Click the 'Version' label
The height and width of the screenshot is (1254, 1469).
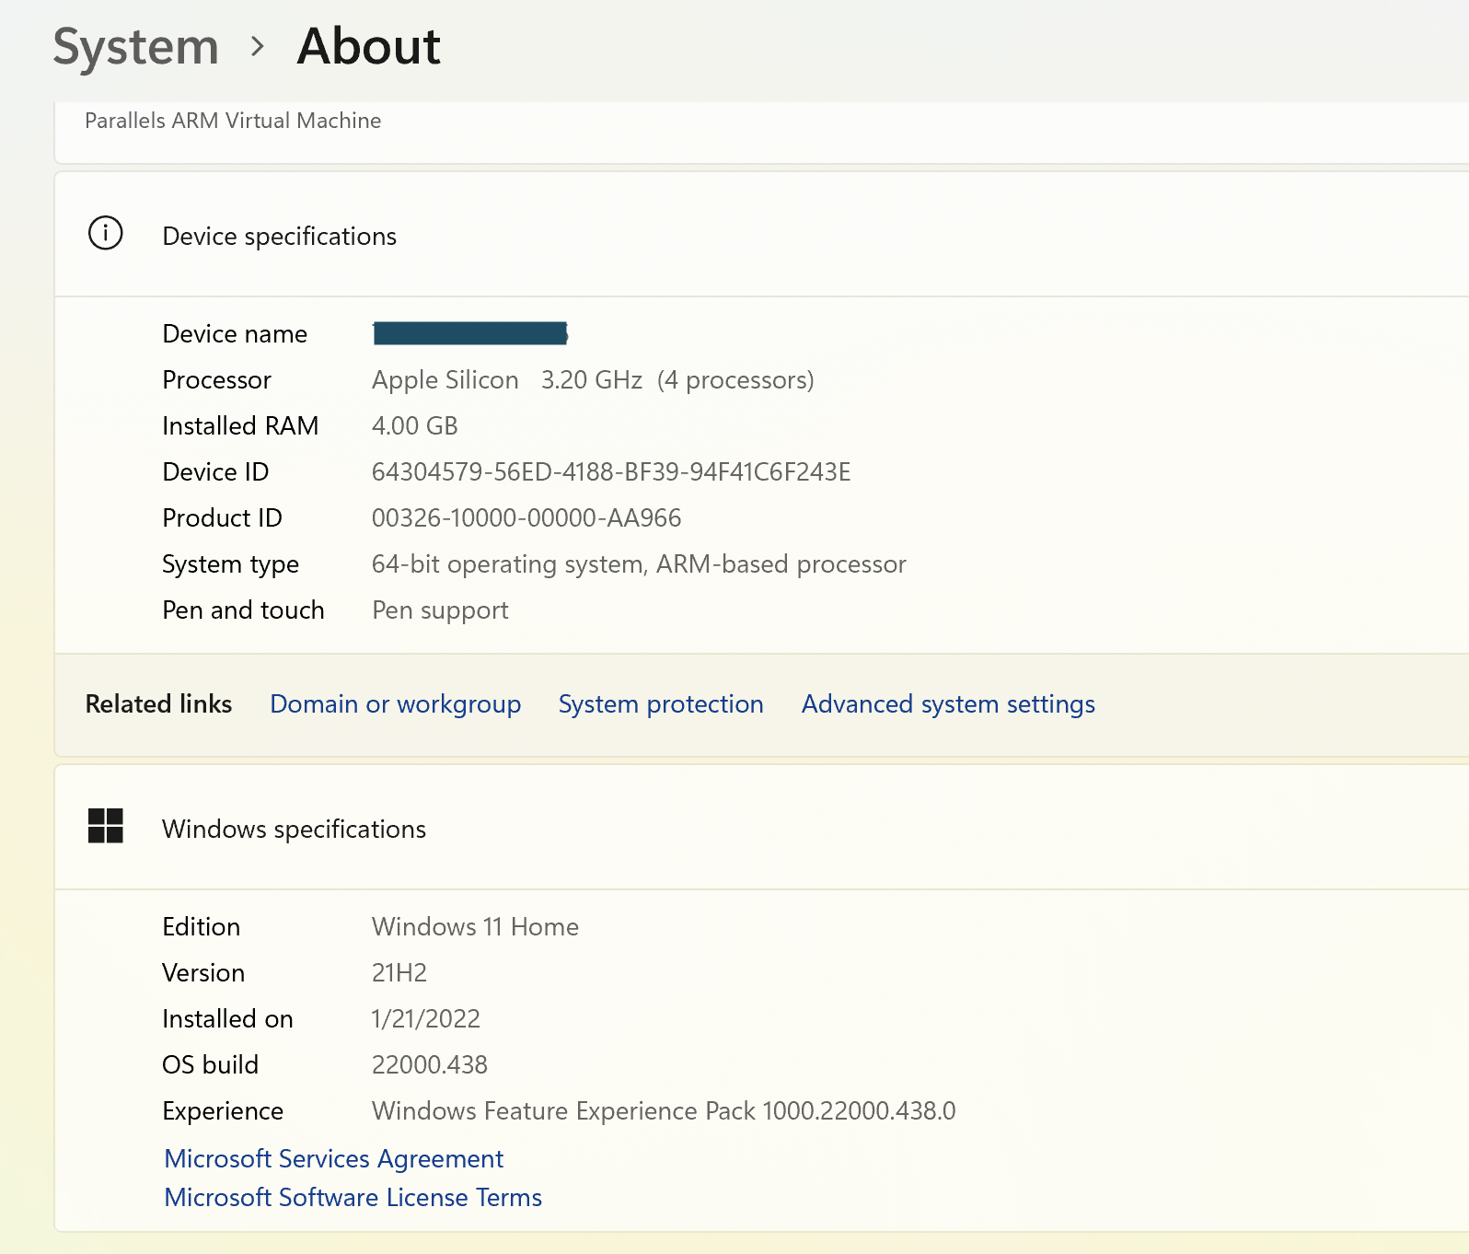203,973
